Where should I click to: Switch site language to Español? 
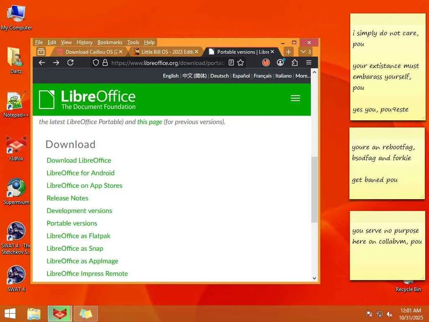(x=241, y=76)
